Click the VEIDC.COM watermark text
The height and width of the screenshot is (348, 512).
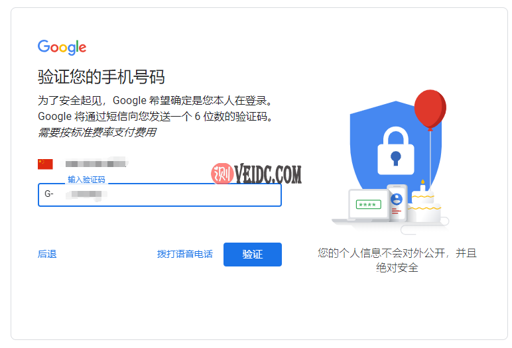point(268,174)
